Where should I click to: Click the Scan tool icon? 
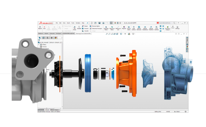click(44, 27)
